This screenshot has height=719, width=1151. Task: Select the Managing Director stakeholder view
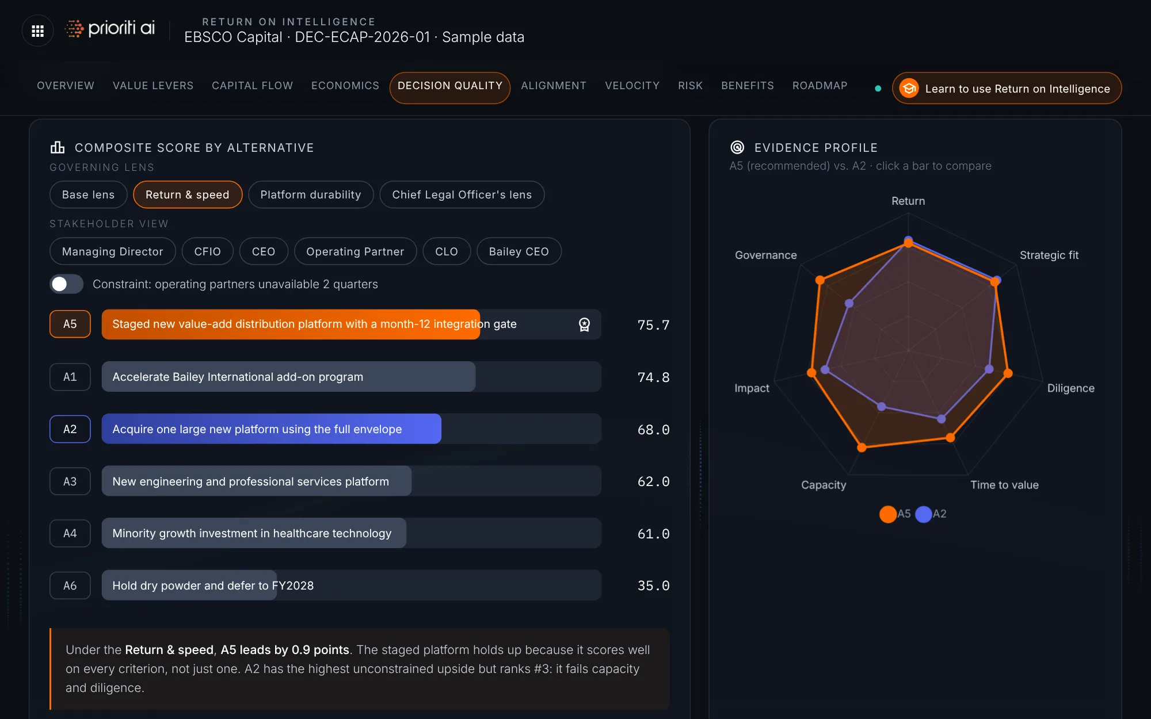tap(113, 251)
